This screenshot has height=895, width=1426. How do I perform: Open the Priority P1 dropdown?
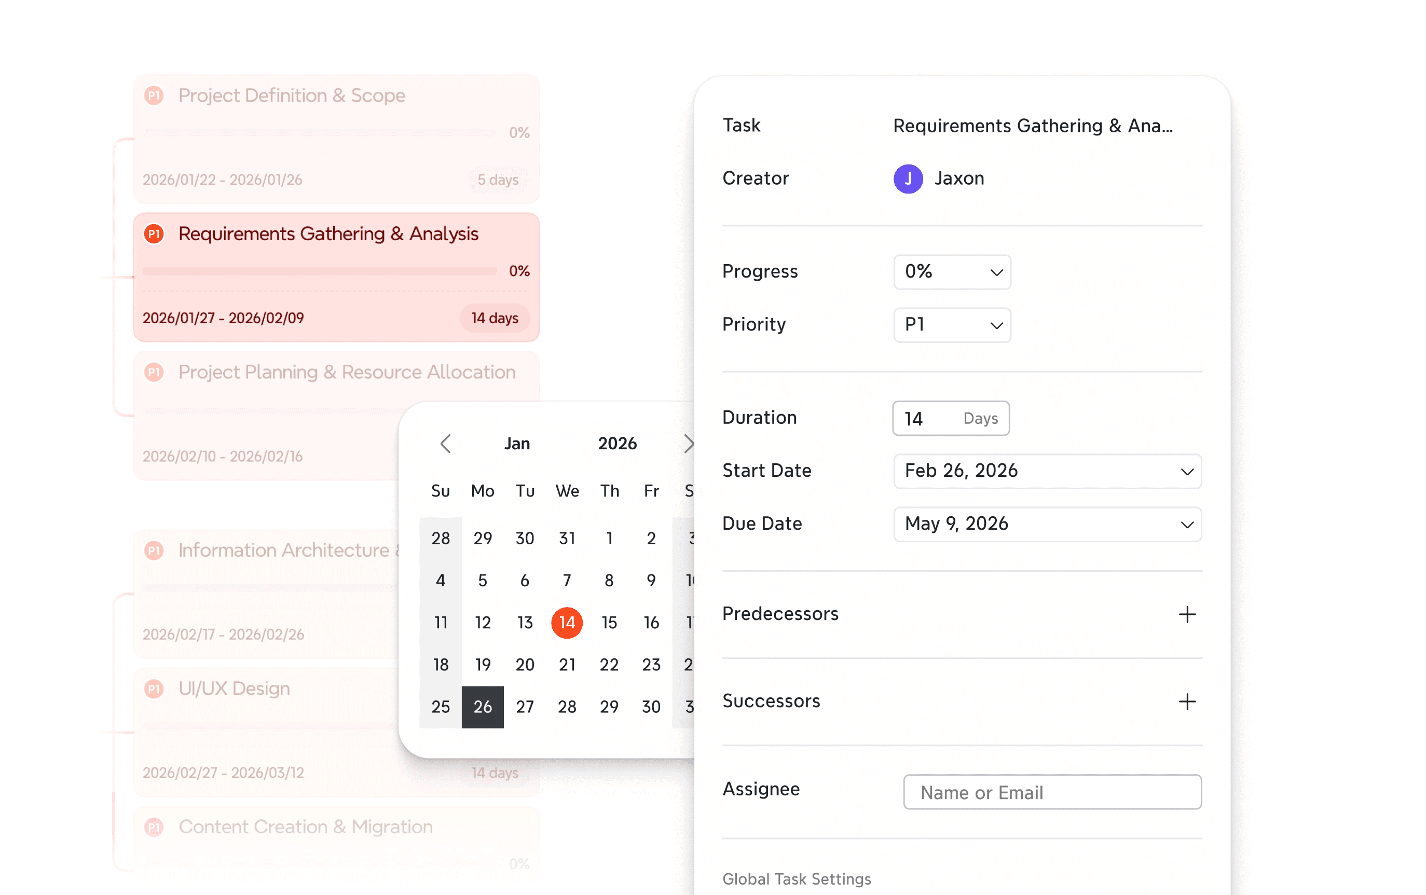(951, 325)
